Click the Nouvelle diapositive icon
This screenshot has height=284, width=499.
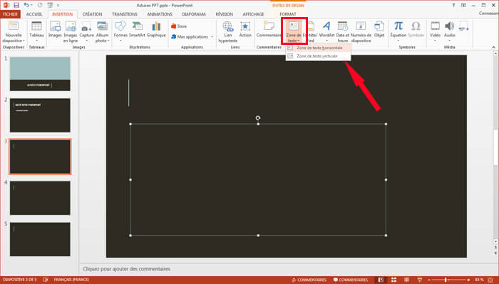(14, 26)
